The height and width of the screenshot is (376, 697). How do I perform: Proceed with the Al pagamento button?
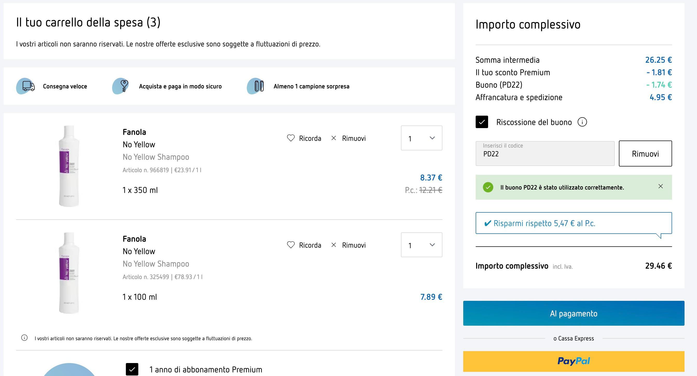[x=574, y=313]
